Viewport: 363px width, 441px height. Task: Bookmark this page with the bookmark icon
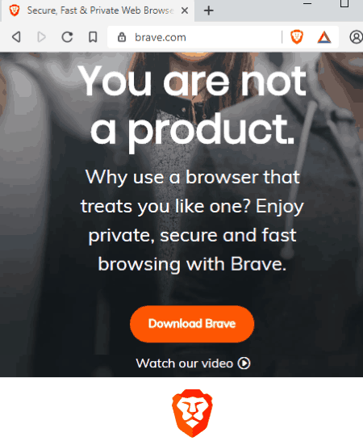(x=93, y=37)
